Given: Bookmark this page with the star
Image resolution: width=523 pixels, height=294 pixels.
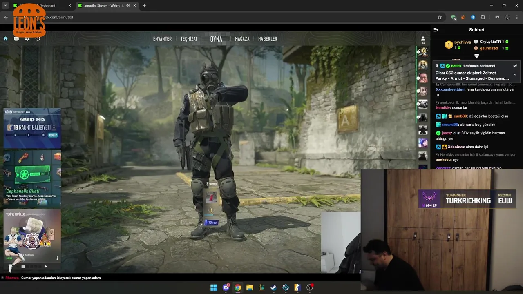Looking at the screenshot, I should click(440, 17).
